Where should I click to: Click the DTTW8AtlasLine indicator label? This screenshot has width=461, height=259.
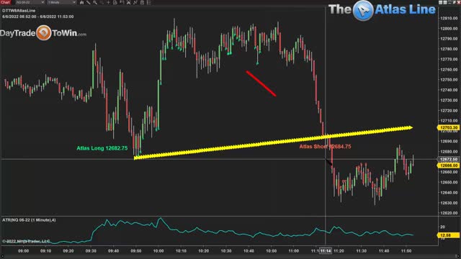click(x=19, y=11)
